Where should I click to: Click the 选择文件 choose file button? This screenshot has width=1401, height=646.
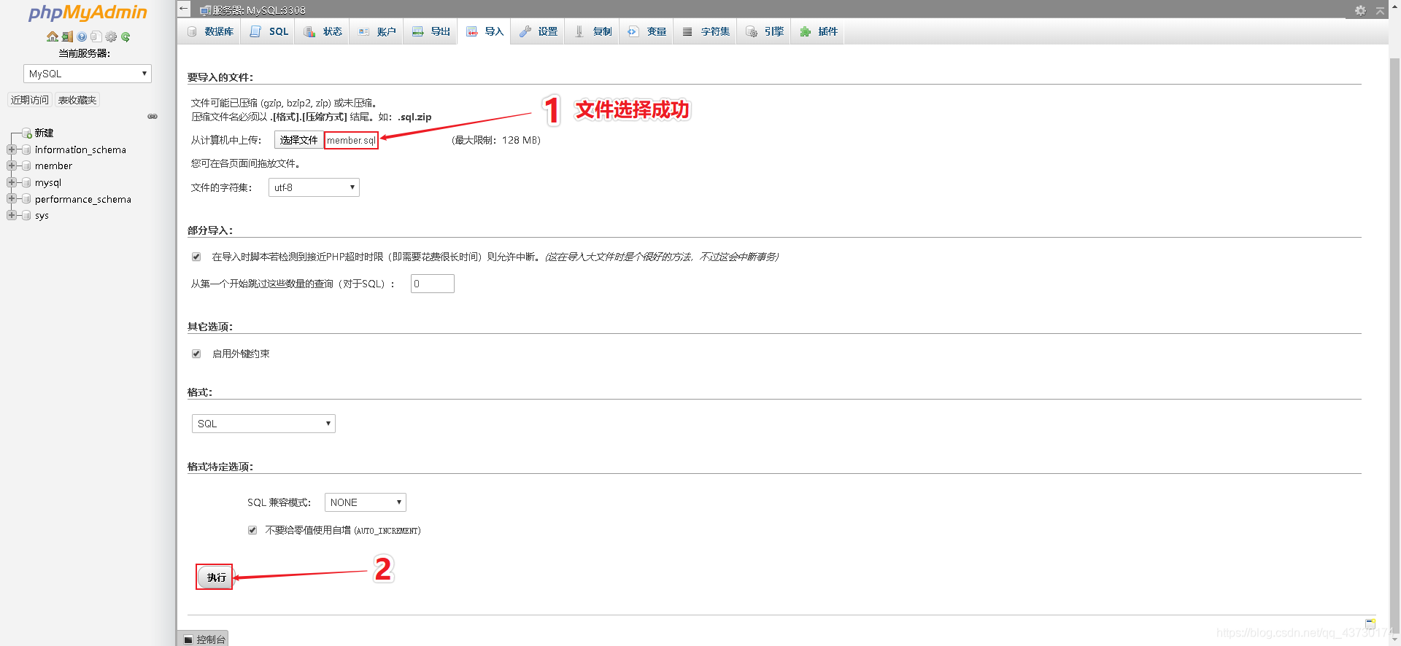(x=298, y=140)
